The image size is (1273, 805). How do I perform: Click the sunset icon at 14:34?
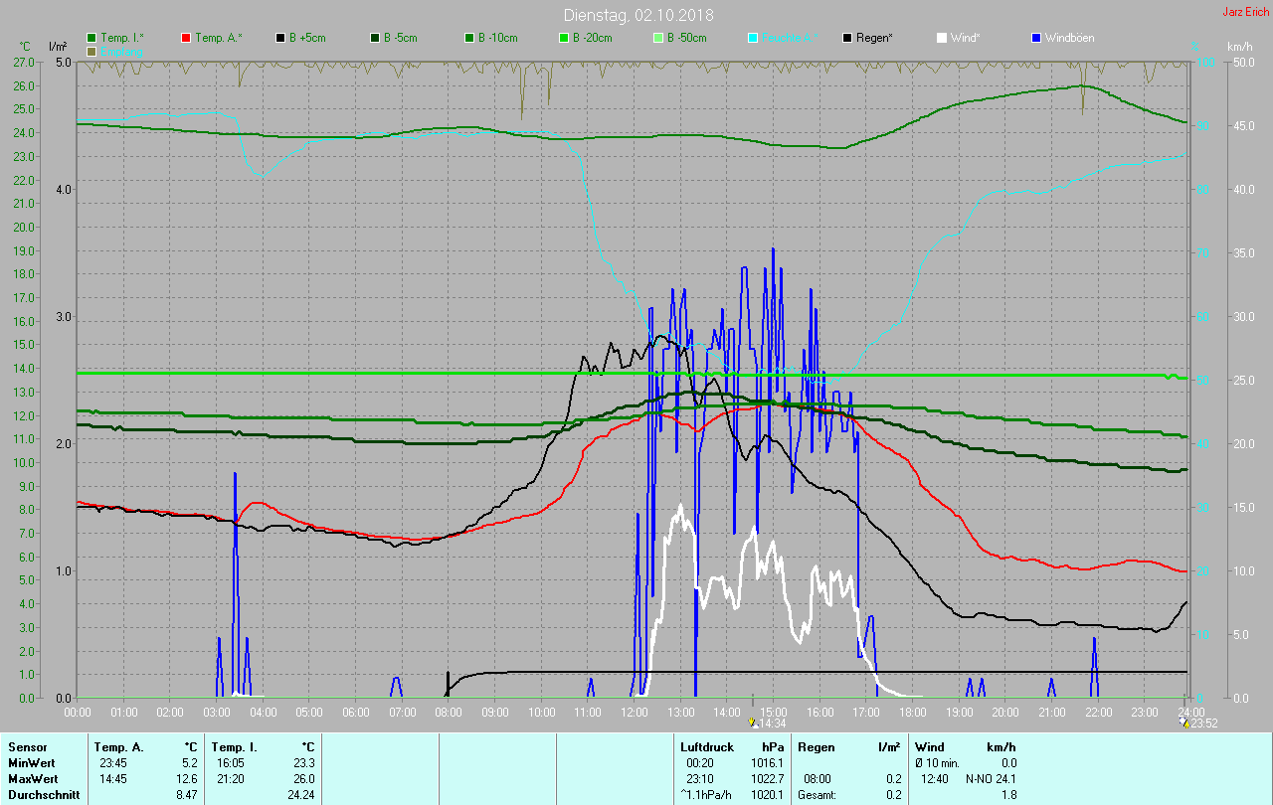(x=752, y=724)
